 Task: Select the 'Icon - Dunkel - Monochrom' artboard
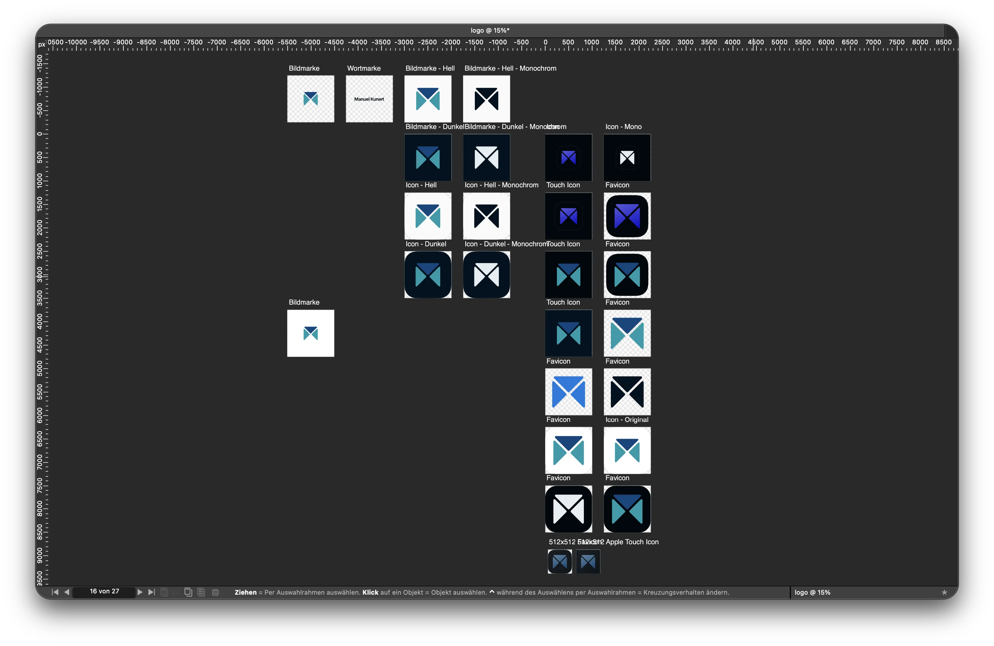(x=487, y=275)
